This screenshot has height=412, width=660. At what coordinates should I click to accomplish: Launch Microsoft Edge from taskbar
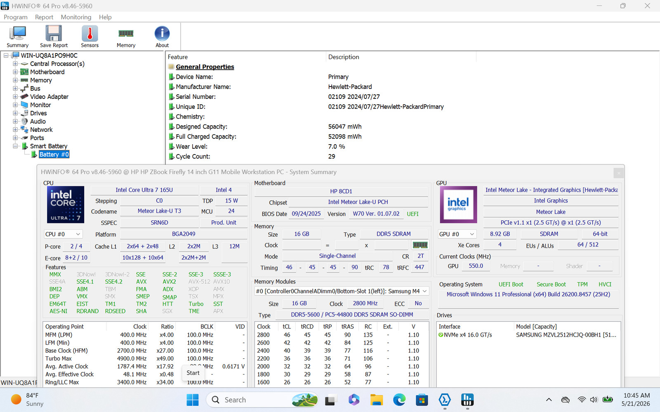399,400
